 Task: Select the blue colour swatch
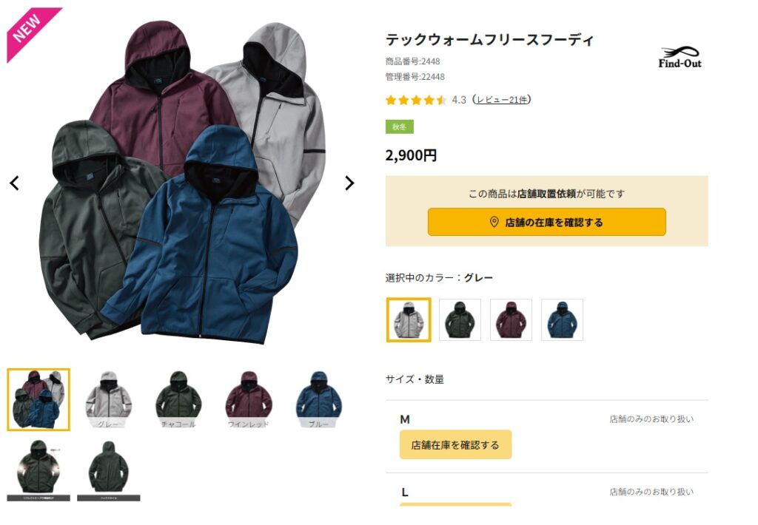(x=563, y=319)
